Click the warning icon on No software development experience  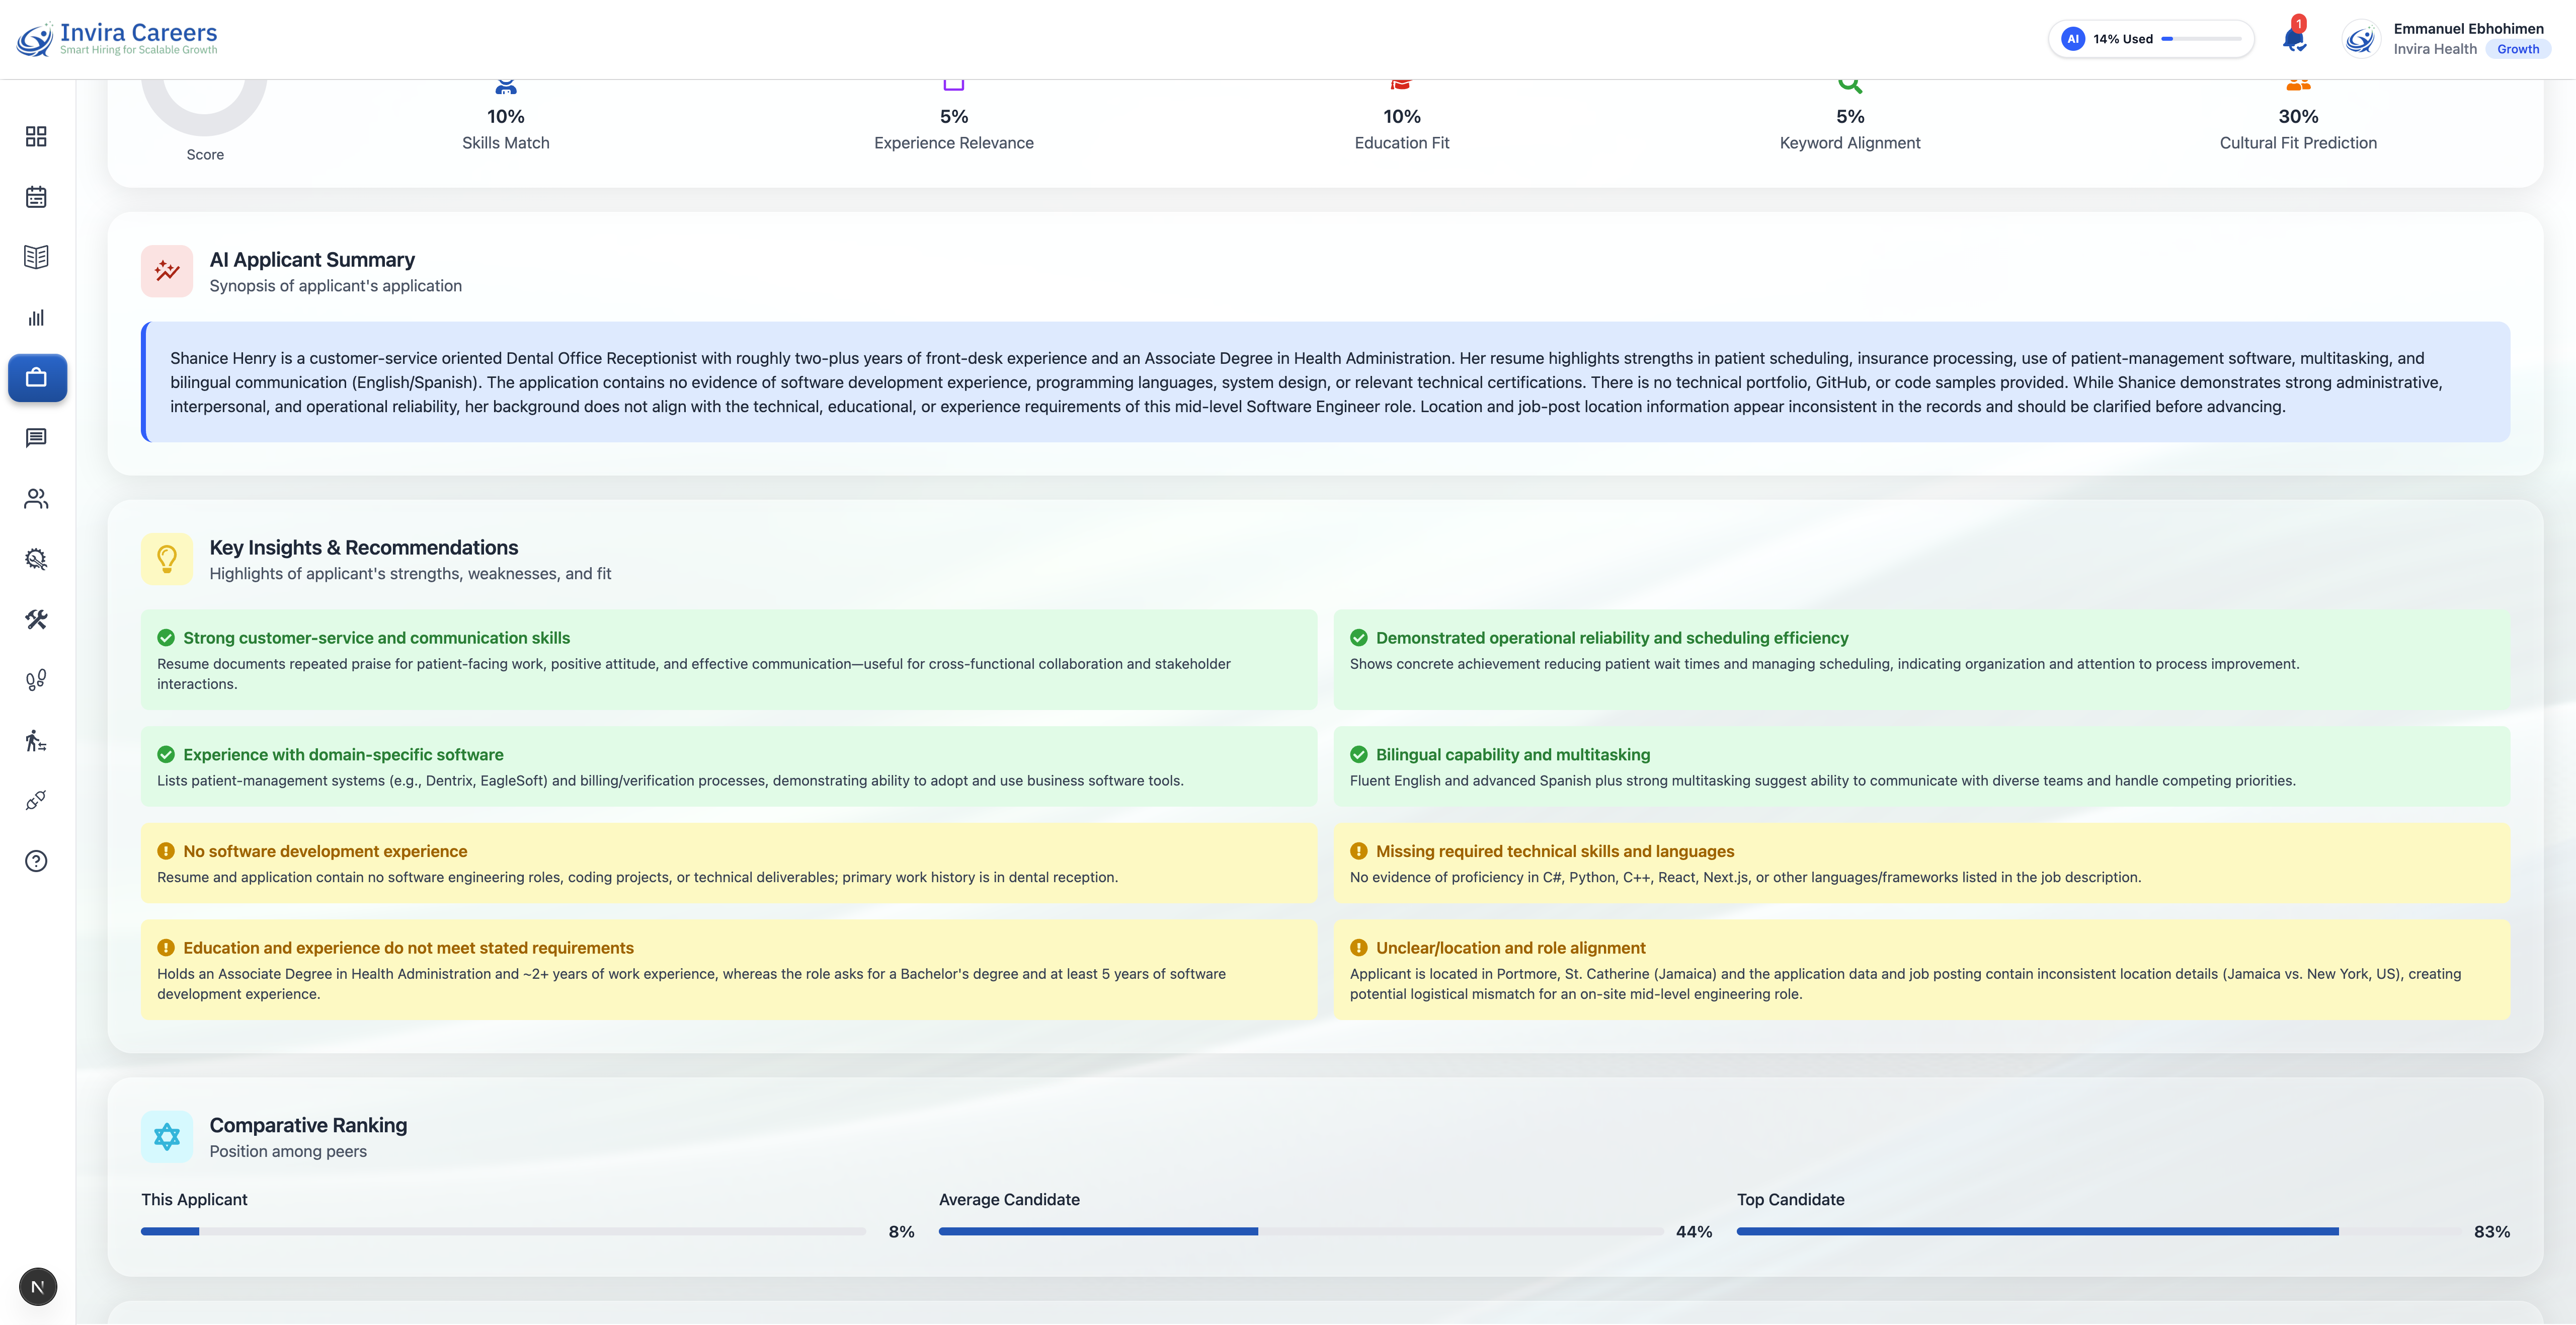(166, 851)
